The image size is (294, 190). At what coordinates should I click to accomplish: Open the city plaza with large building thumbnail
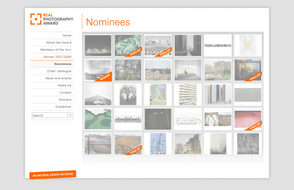coord(218,70)
